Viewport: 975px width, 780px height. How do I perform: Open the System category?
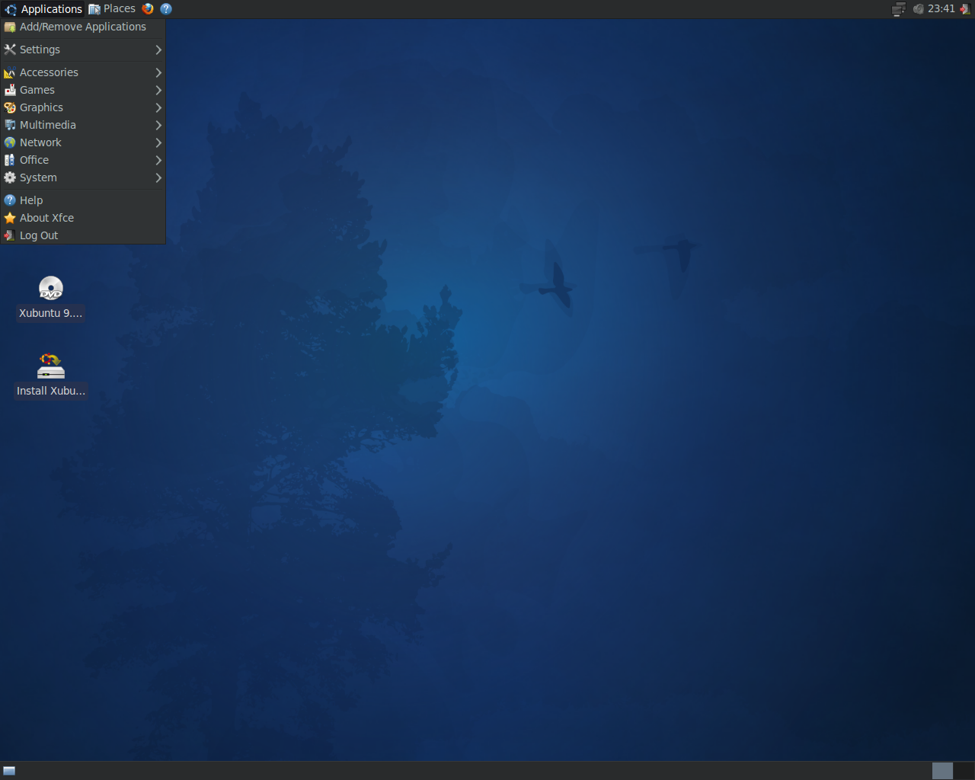click(83, 177)
